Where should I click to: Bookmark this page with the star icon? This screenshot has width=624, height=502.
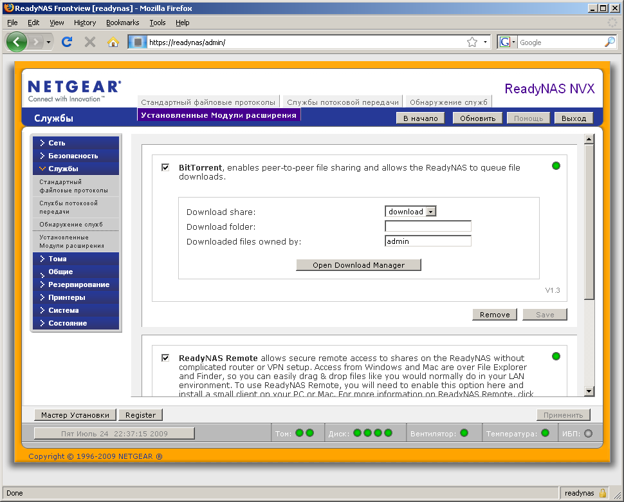click(472, 42)
